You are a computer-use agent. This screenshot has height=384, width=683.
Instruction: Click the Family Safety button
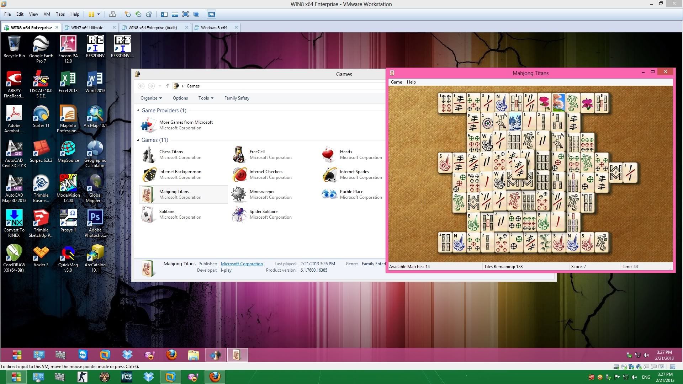coord(237,98)
